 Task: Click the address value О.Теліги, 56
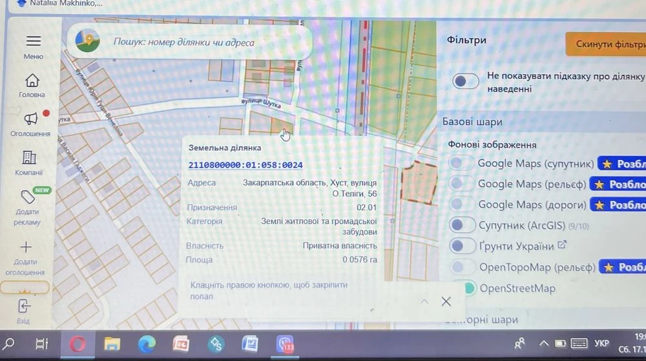(354, 193)
